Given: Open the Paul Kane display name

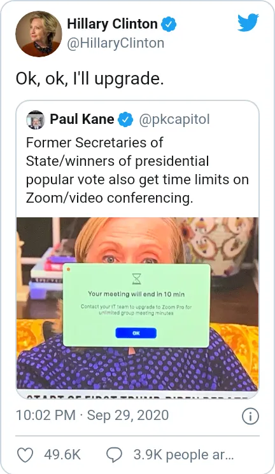Looking at the screenshot, I should [x=81, y=119].
